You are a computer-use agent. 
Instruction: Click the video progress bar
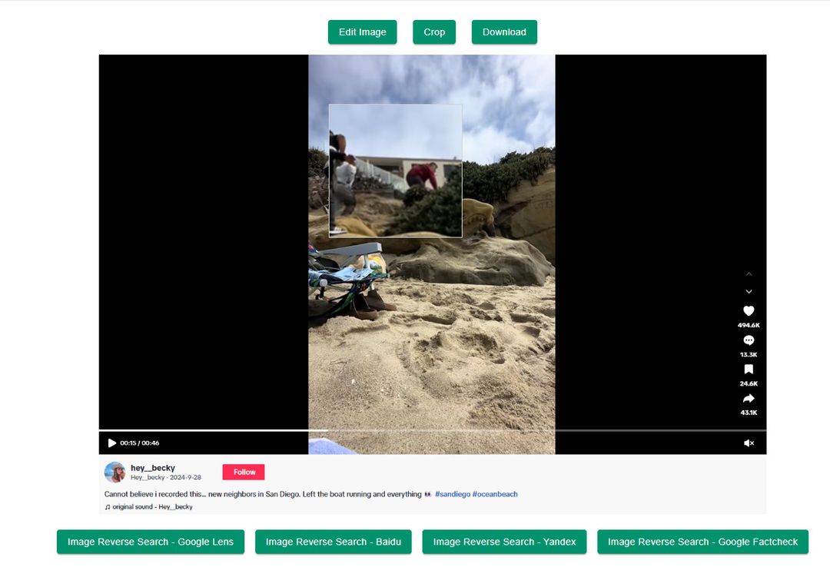click(432, 430)
